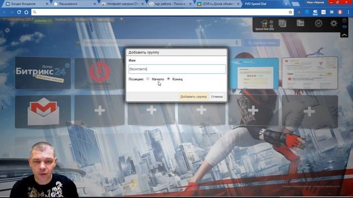Open FVD Speed Dial settings gear
This screenshot has height=198, width=353.
pos(334,23)
